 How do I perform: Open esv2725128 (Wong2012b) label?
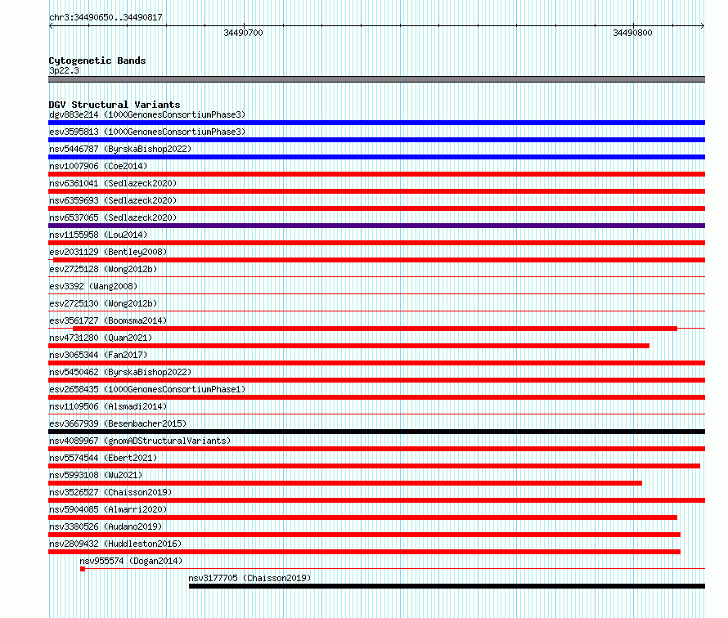pos(103,269)
